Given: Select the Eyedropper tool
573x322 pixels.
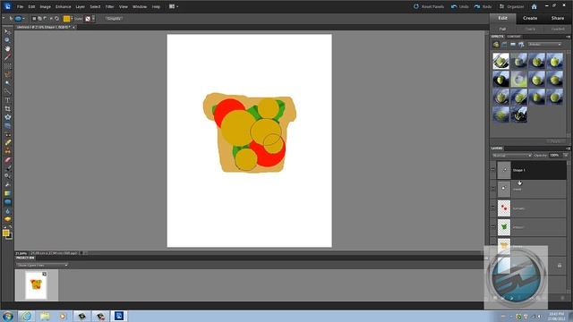Looking at the screenshot, I should click(7, 57).
